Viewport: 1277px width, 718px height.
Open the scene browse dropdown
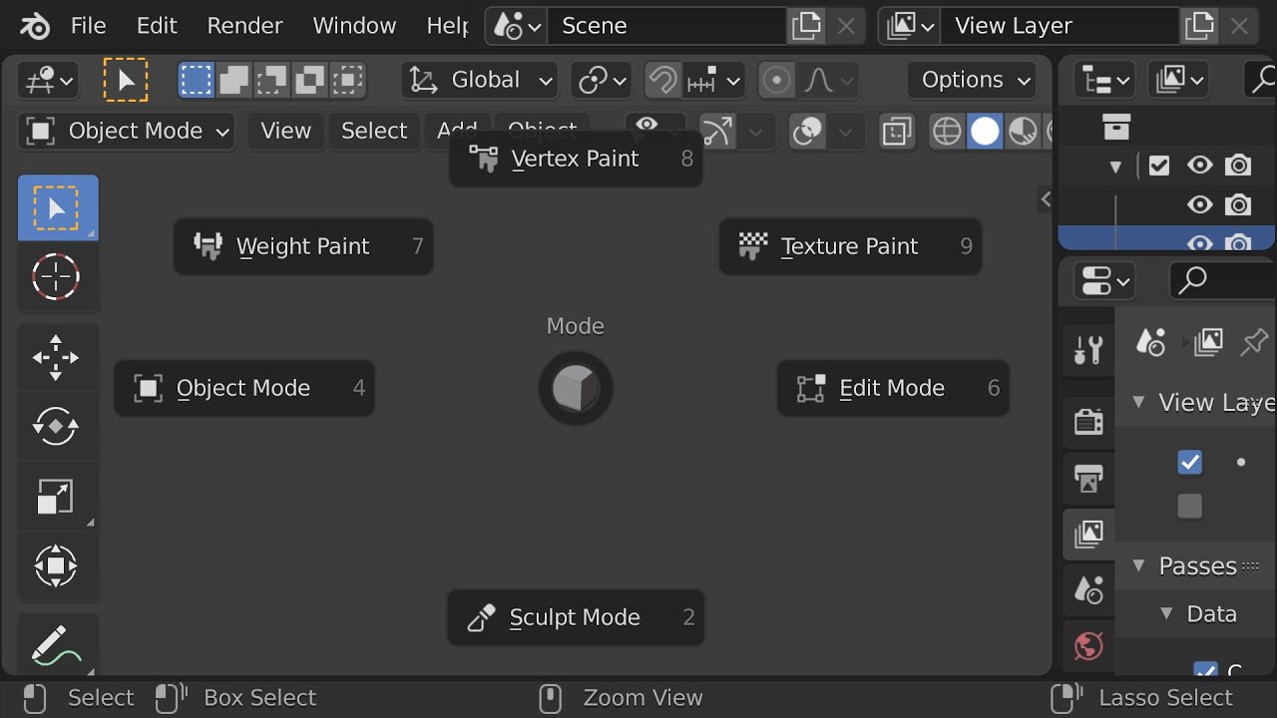point(517,26)
